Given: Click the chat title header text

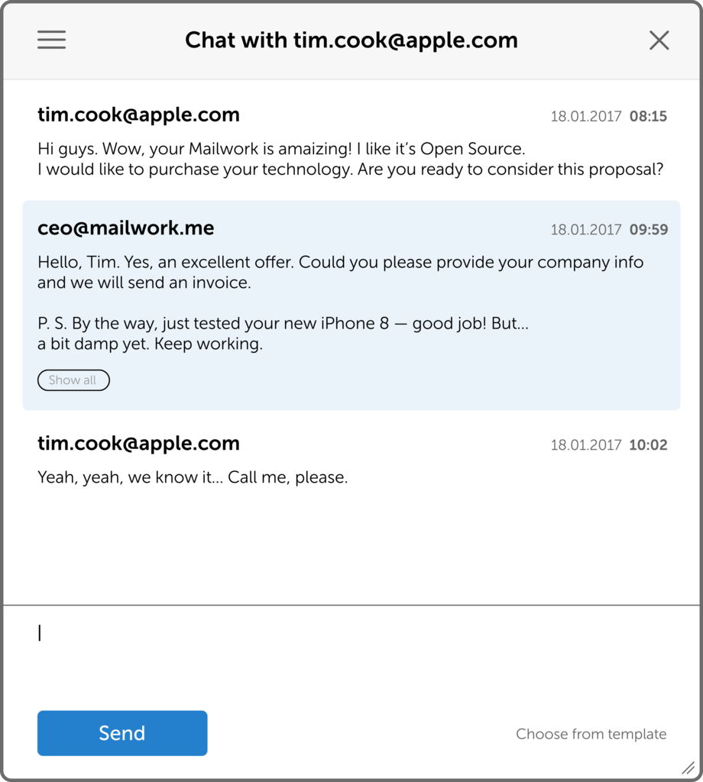Looking at the screenshot, I should coord(351,40).
